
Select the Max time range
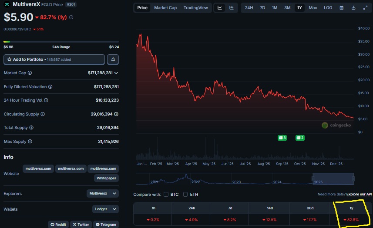pos(313,8)
